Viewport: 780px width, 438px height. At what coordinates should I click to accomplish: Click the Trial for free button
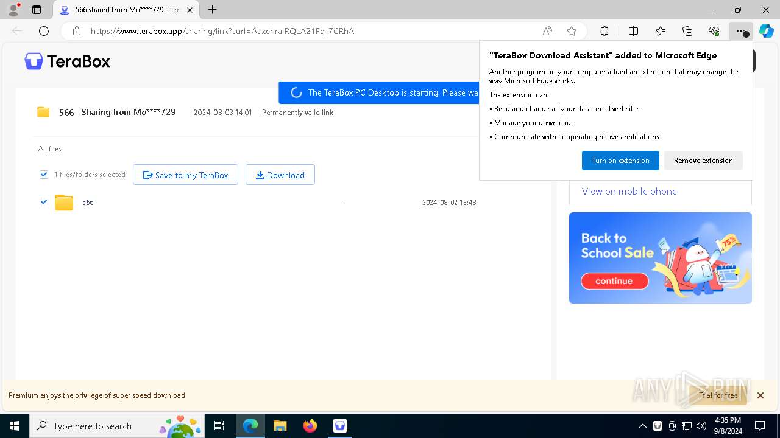point(718,395)
